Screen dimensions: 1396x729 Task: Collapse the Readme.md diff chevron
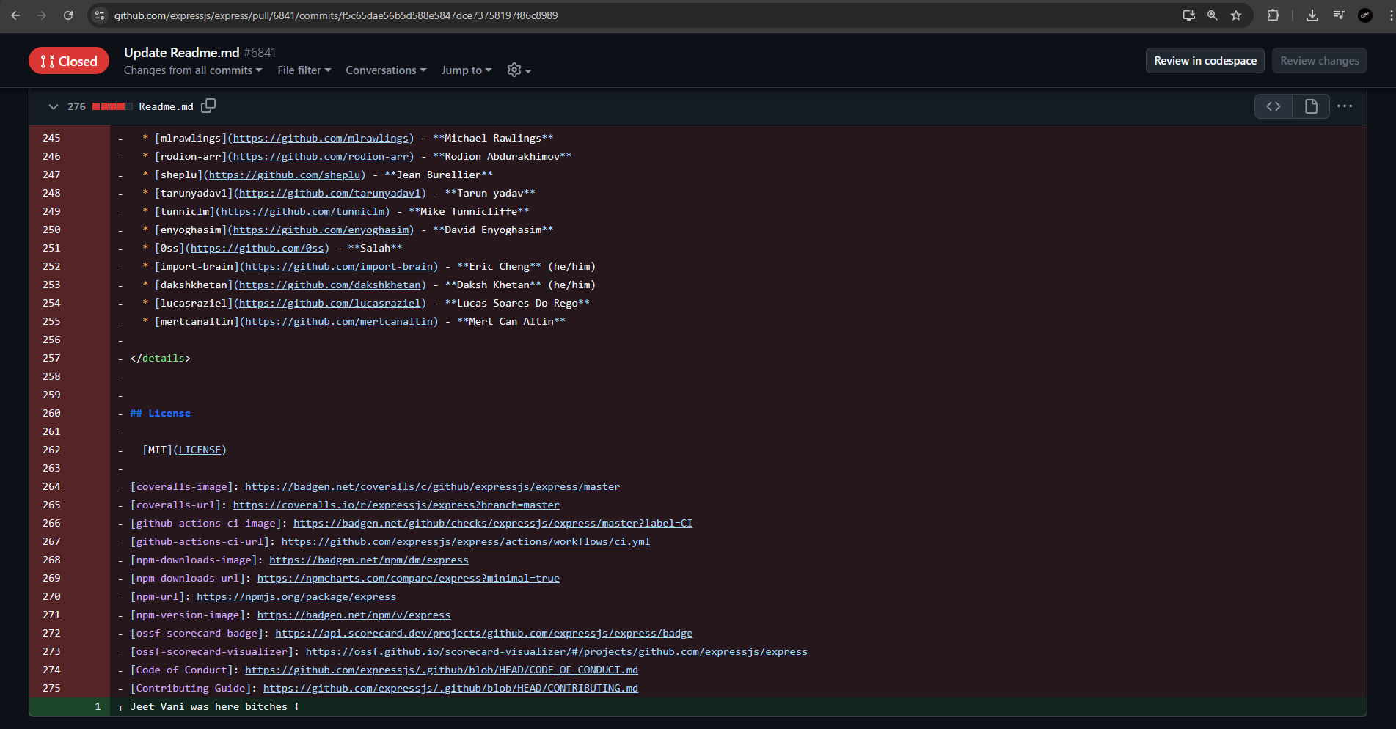(54, 106)
